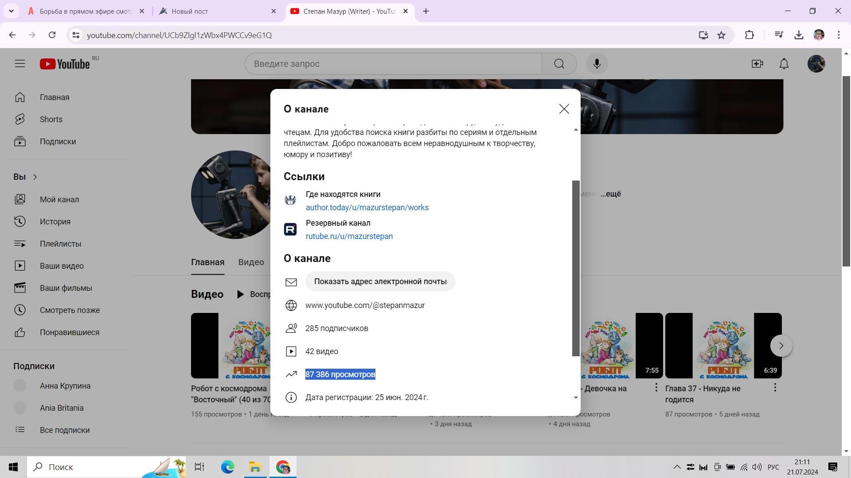This screenshot has height=478, width=851.
Task: Show next videos with carousel arrow
Action: (781, 346)
